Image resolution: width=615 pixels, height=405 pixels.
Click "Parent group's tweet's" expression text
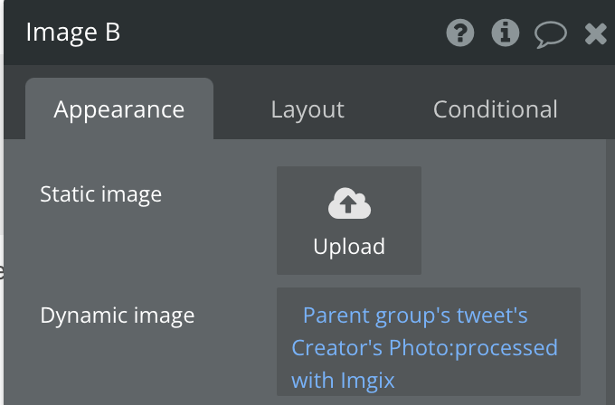(415, 316)
